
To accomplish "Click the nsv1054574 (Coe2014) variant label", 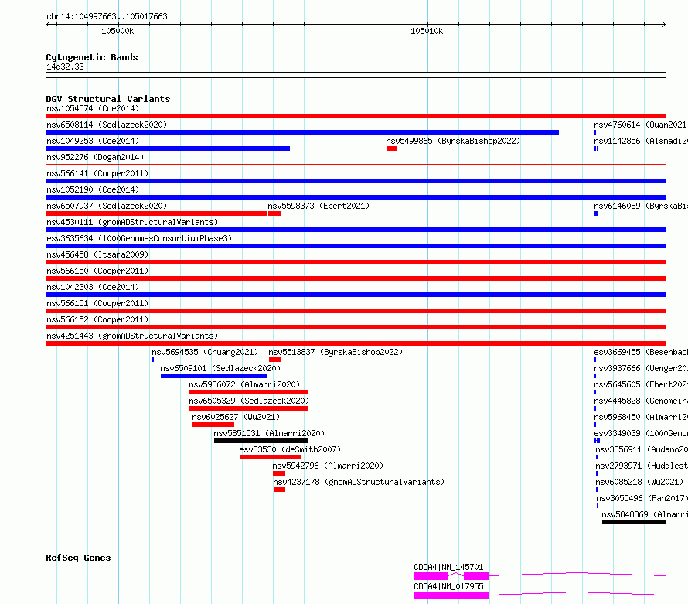I will [93, 108].
